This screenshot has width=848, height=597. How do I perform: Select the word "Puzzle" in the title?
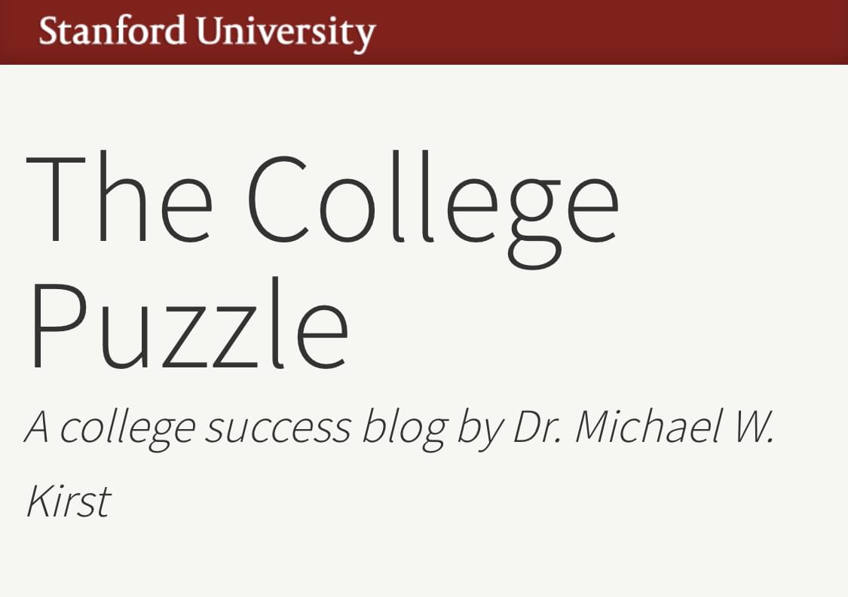point(189,324)
